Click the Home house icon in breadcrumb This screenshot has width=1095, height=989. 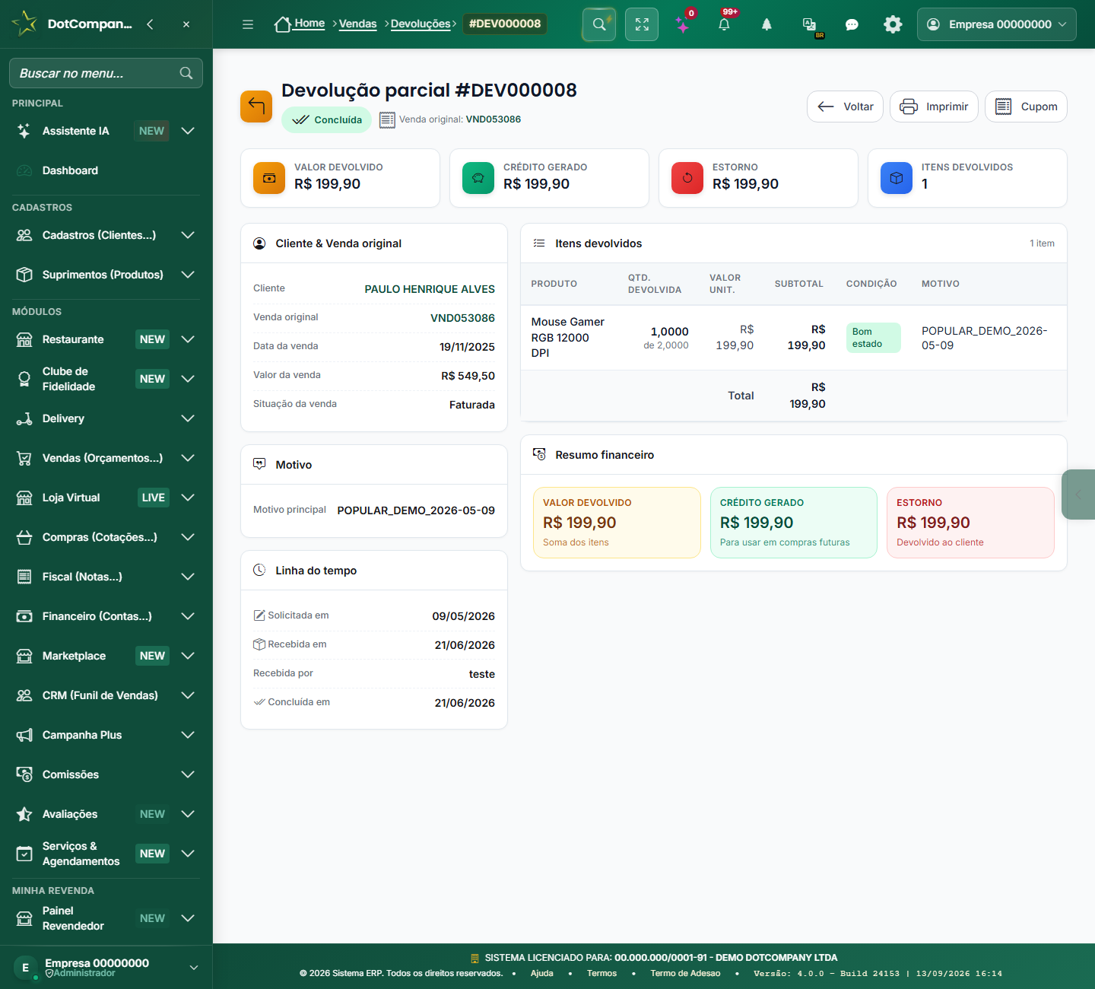tap(282, 24)
